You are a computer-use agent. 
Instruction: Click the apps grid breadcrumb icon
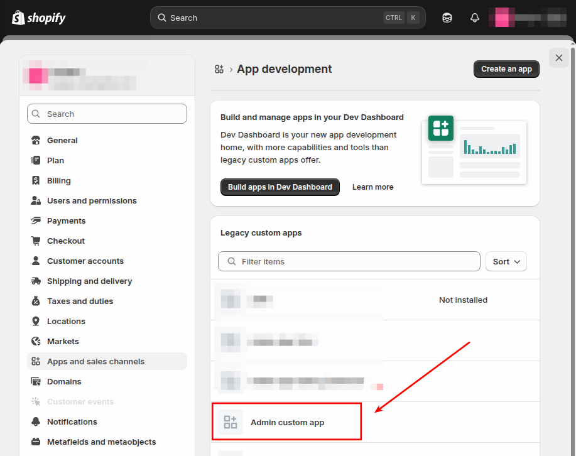pos(219,69)
